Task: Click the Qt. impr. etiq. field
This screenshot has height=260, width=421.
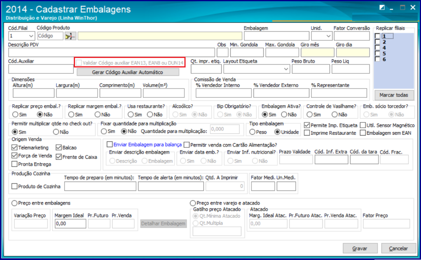Action: point(206,69)
